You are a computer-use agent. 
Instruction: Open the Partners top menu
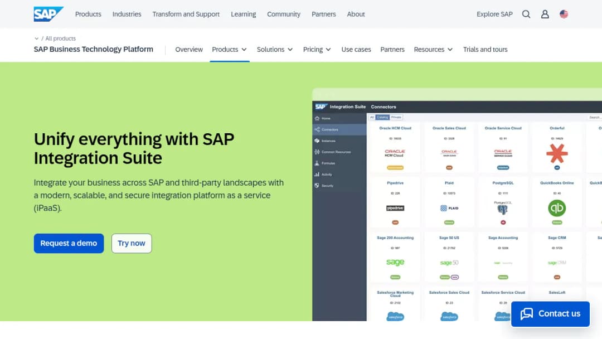click(x=324, y=14)
